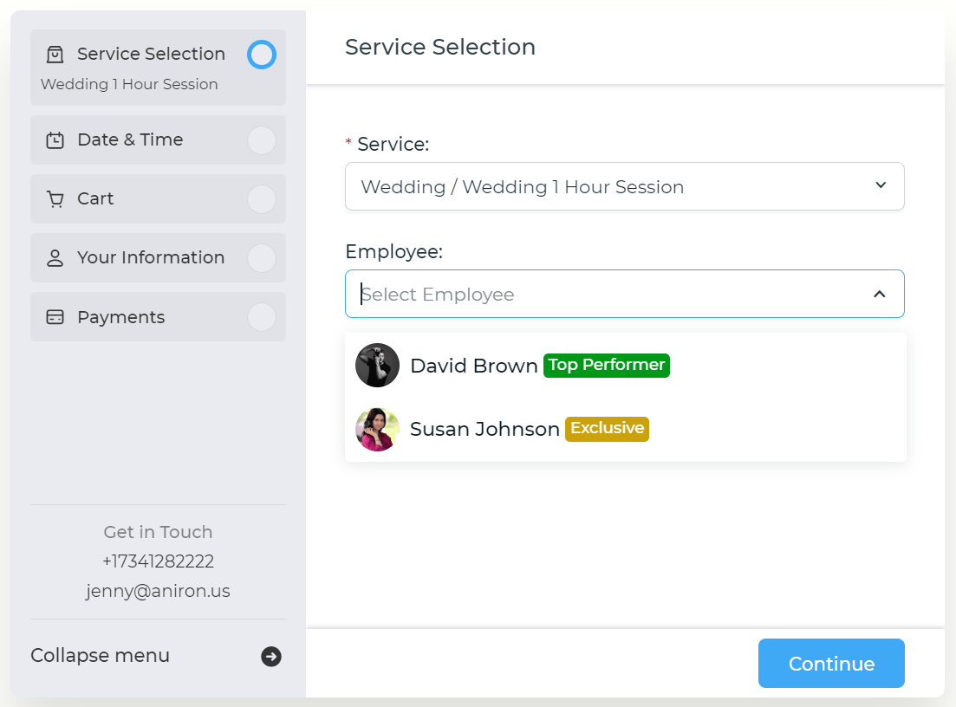Click the Payments card icon
Viewport: 956px width, 707px height.
point(55,317)
